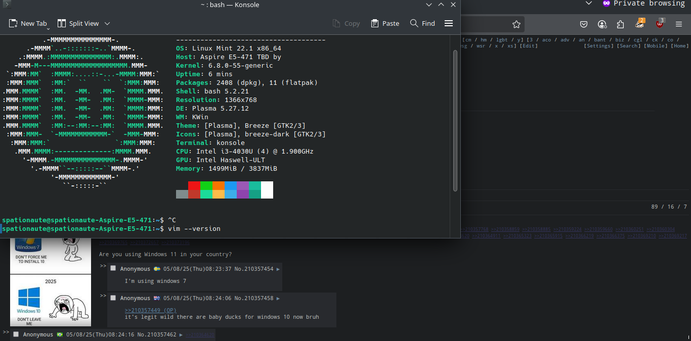Open the 'bant' board link

coord(600,40)
